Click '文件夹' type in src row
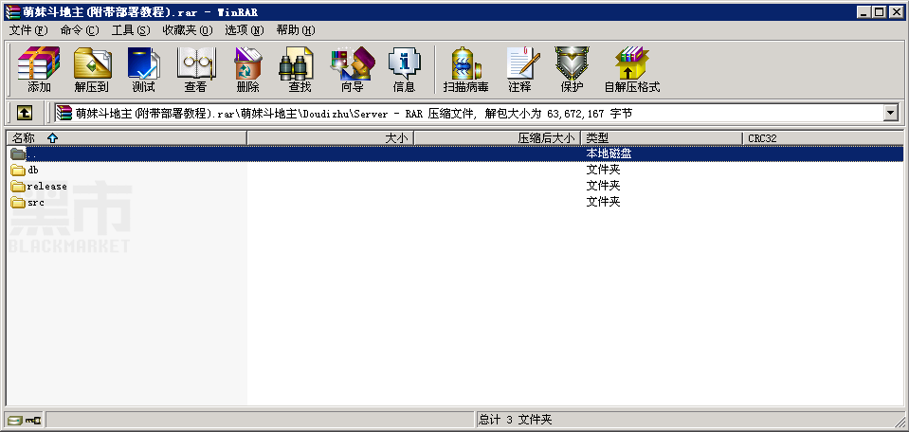Screen dimensions: 909x432 click(603, 202)
